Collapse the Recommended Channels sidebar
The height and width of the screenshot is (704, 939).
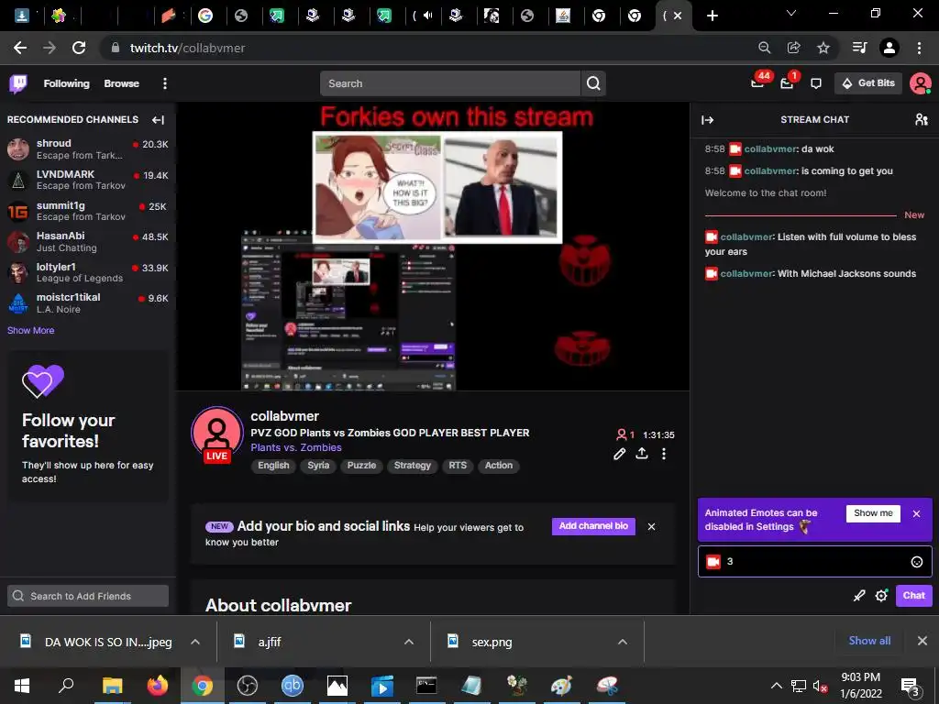[x=158, y=120]
